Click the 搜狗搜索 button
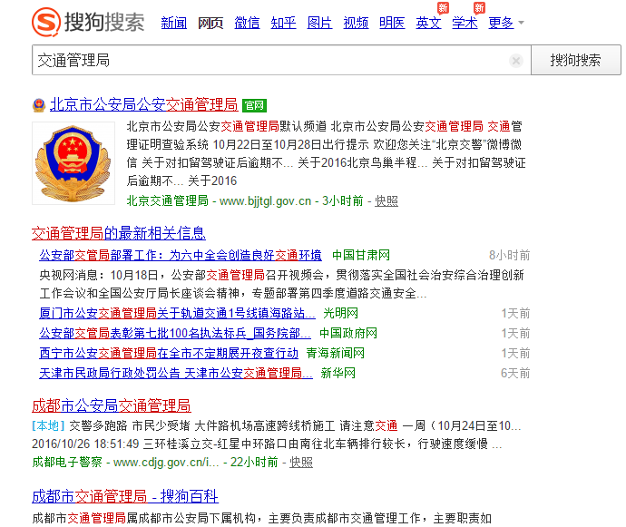Screen dimensions: 626x527 [x=576, y=60]
